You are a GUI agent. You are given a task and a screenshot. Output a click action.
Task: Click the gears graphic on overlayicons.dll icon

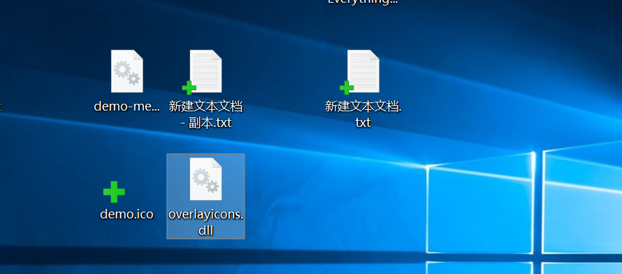point(204,180)
